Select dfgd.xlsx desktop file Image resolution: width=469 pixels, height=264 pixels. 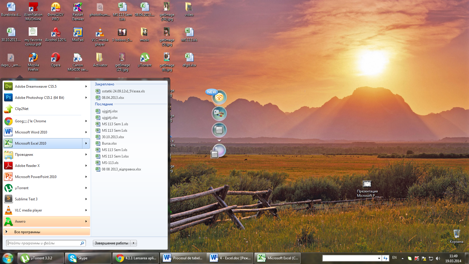coord(189,60)
